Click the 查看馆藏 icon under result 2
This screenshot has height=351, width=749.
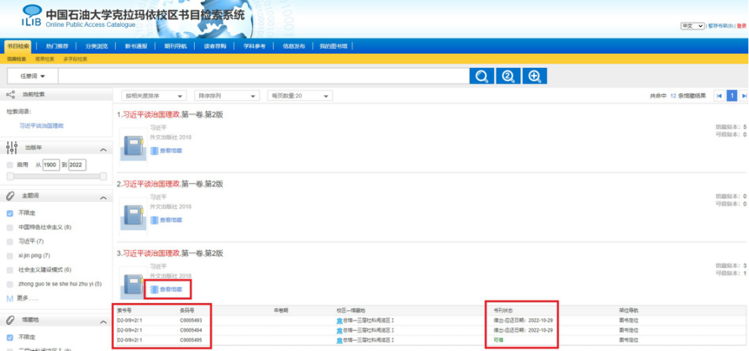coord(154,220)
